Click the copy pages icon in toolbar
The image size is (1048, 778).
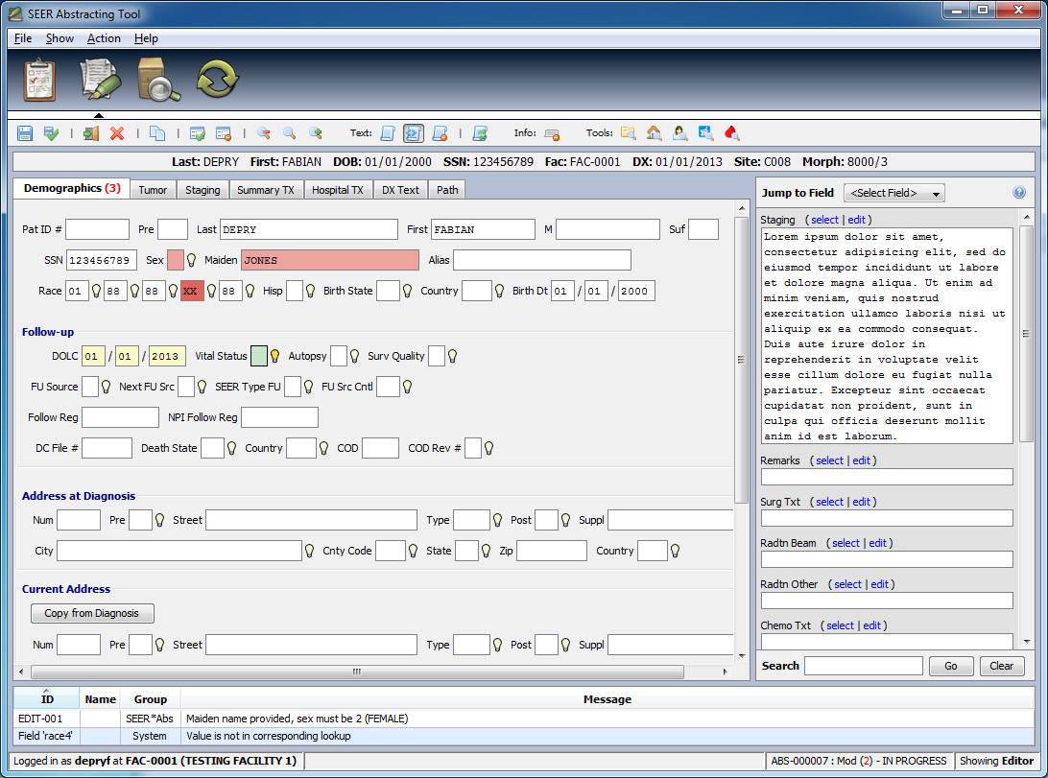click(x=157, y=133)
